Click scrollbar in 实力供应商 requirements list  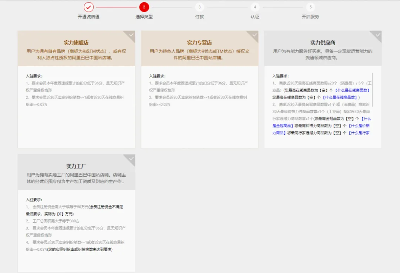(372, 89)
